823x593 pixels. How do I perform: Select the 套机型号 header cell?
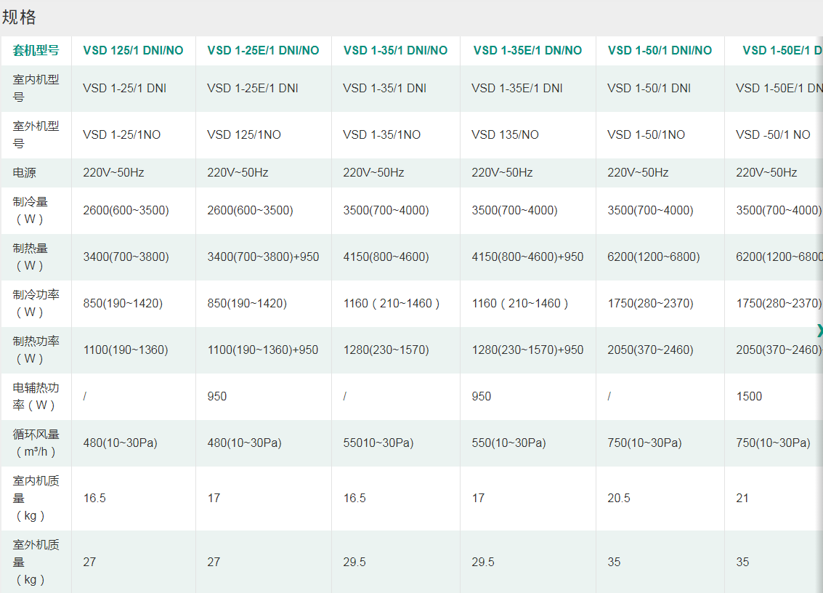click(36, 50)
